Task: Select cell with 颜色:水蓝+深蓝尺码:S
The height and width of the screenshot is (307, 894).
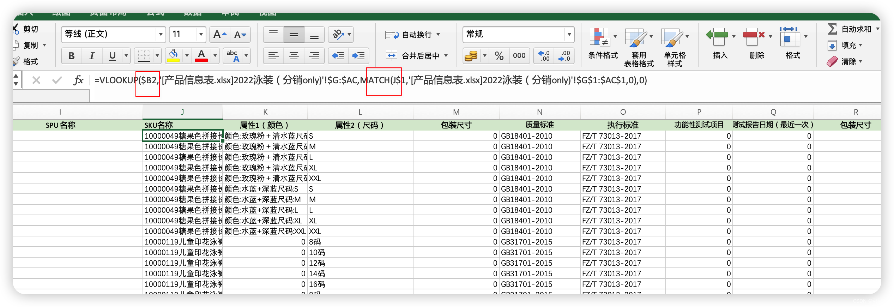Action: pos(265,189)
